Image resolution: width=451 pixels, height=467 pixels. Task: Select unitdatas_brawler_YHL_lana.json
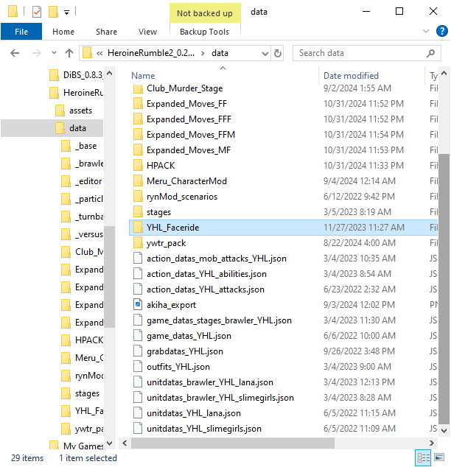point(210,382)
